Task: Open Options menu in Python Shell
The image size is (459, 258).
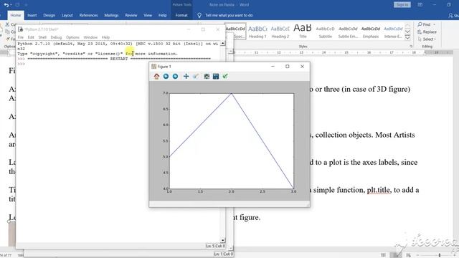Action: (72, 37)
